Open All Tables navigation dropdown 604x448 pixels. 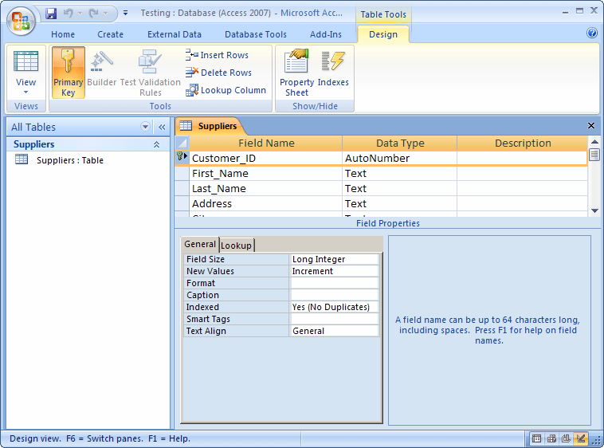pyautogui.click(x=145, y=127)
